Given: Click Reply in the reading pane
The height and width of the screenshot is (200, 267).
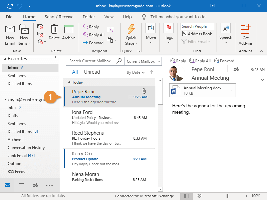Looking at the screenshot, I should (x=178, y=61).
